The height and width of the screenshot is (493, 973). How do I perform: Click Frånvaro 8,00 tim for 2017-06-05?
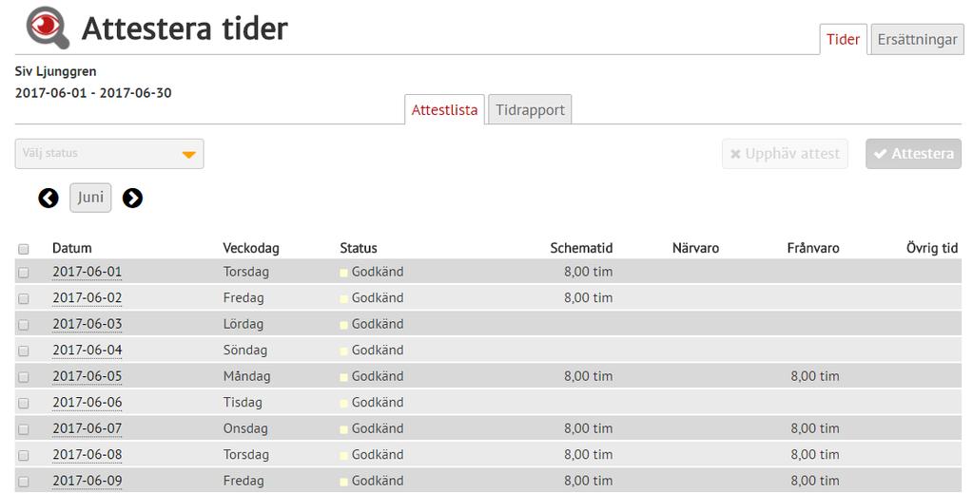(x=815, y=376)
